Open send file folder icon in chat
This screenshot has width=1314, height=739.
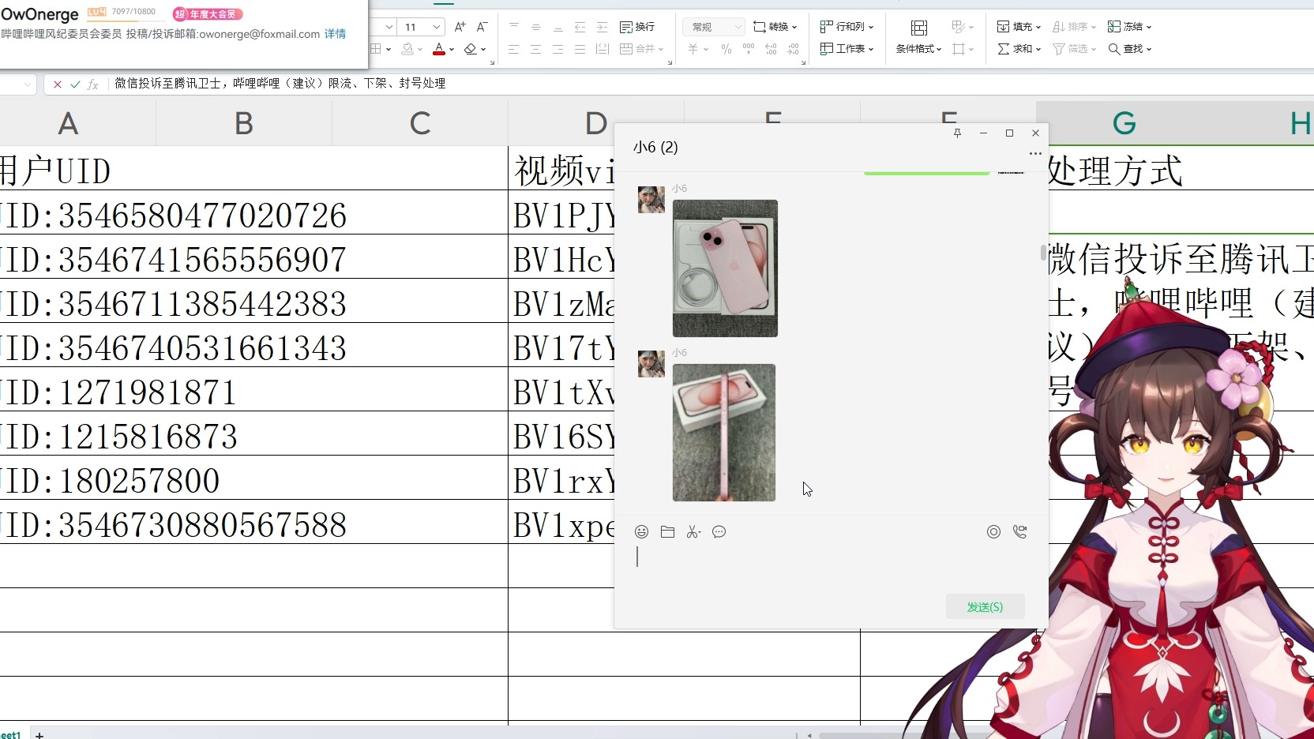pyautogui.click(x=667, y=532)
